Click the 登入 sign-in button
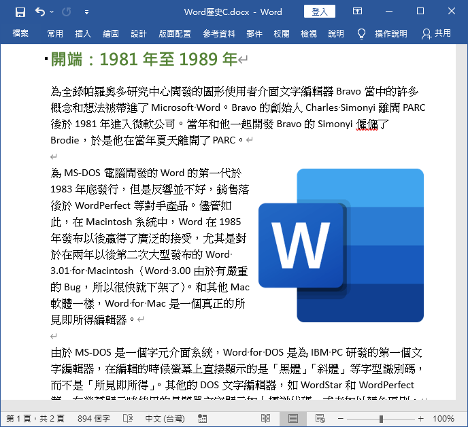Screen dimensions: 468x427 click(320, 12)
